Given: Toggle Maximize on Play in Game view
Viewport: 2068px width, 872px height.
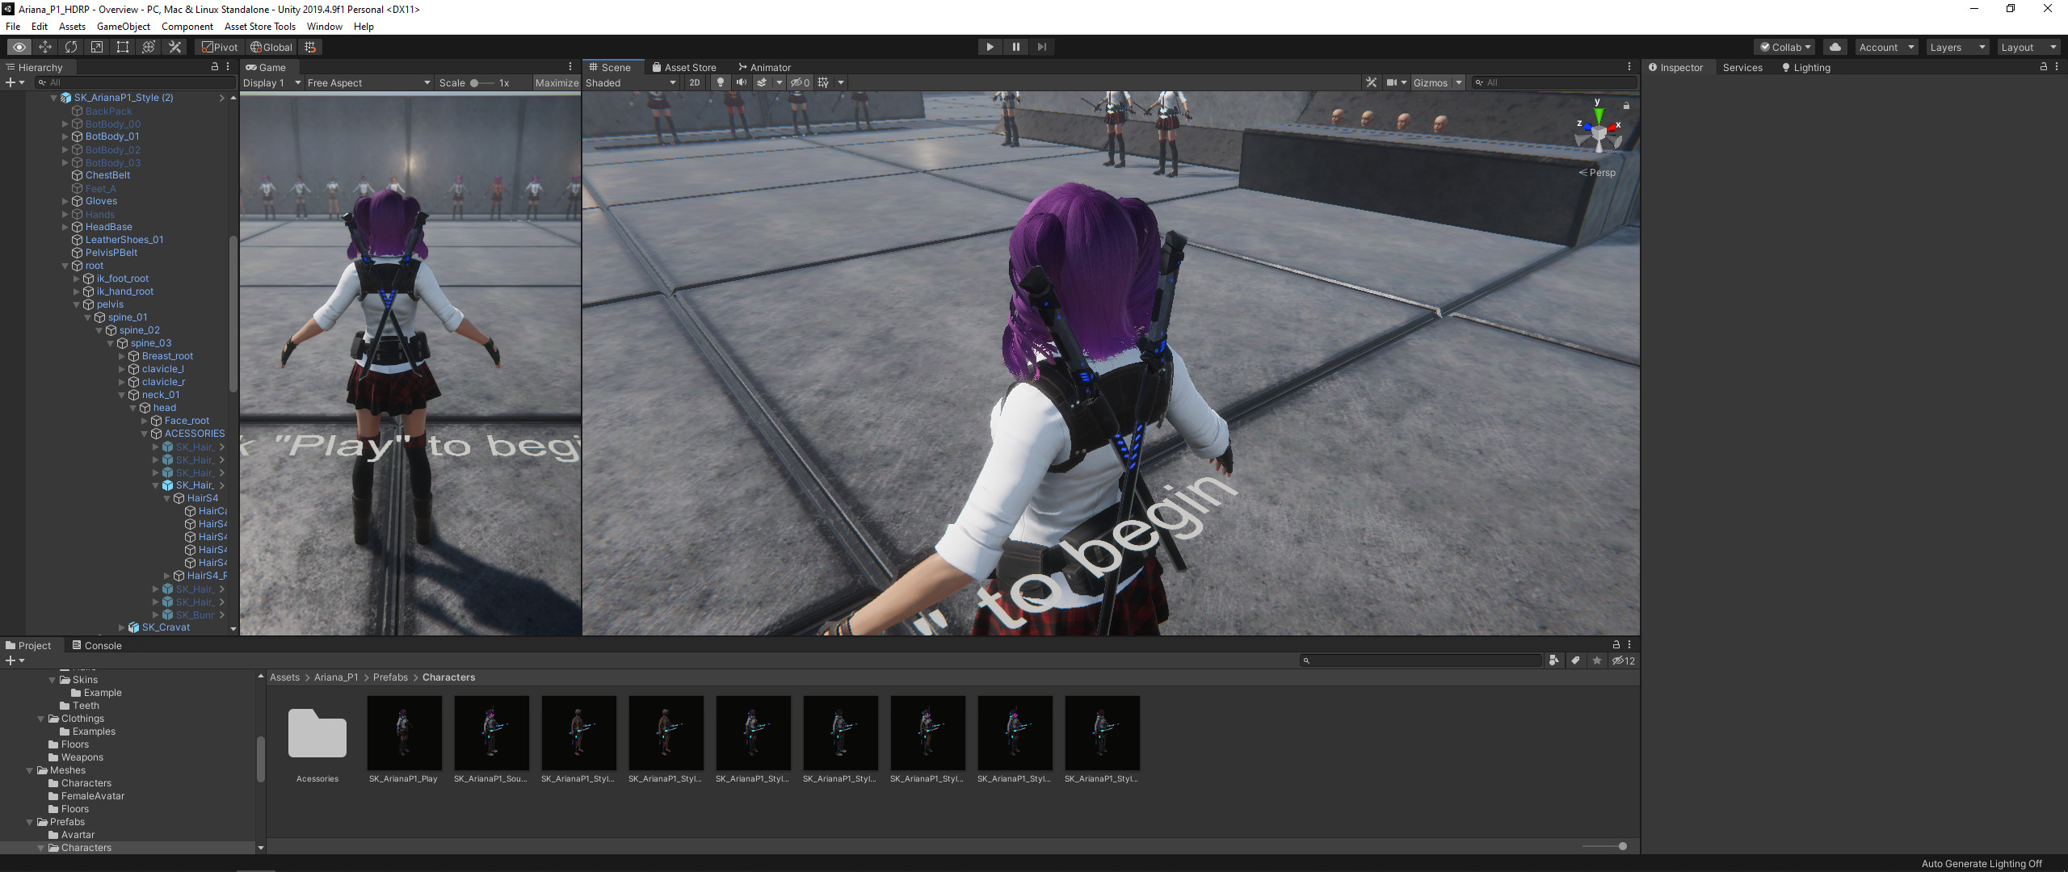Looking at the screenshot, I should click(557, 82).
